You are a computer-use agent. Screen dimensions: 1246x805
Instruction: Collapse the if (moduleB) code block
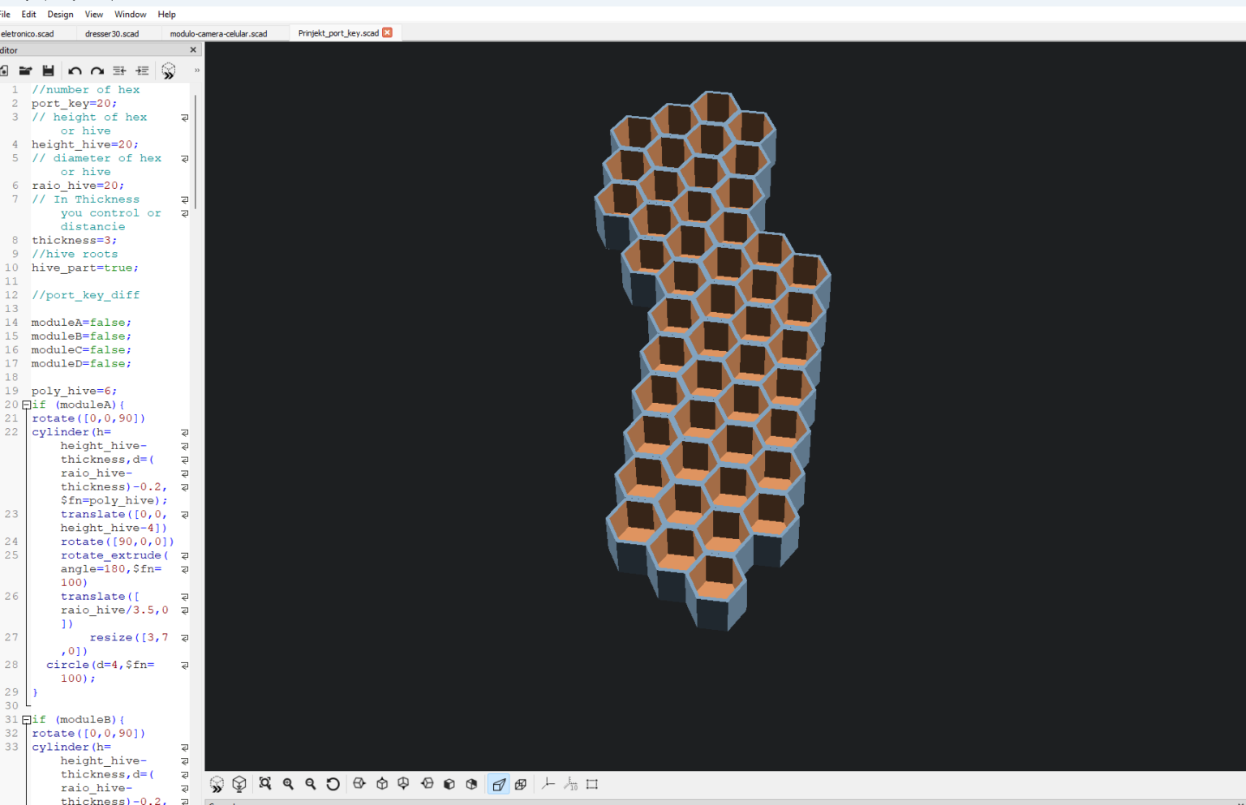tap(27, 719)
